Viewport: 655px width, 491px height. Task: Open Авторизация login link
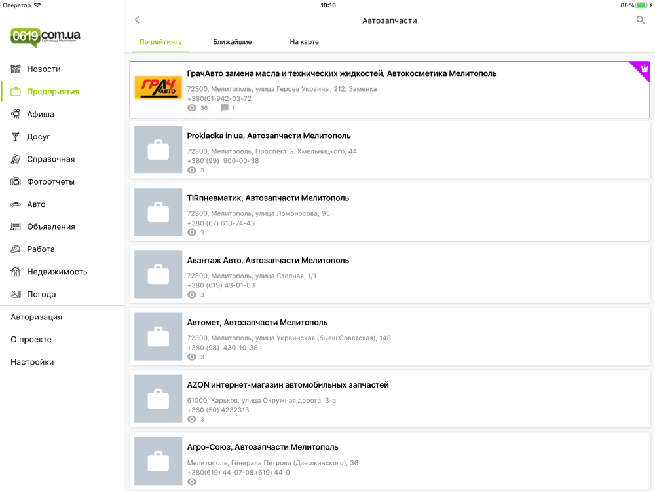click(x=36, y=317)
